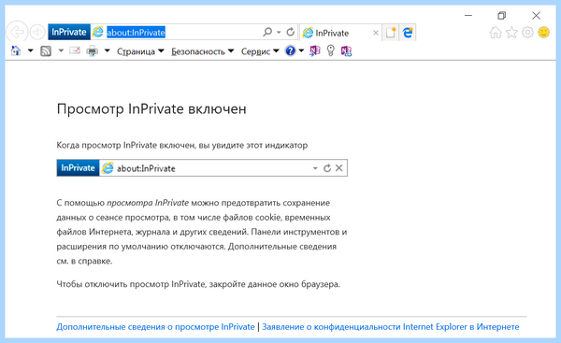
Task: Open the Сервис menu
Action: coord(260,51)
